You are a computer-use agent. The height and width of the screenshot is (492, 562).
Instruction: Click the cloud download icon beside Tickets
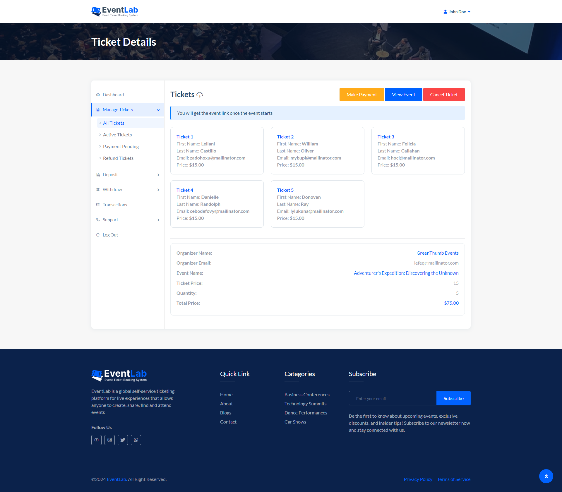(x=200, y=95)
